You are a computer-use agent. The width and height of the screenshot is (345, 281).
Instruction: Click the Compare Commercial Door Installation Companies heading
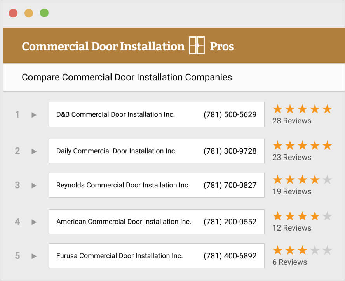click(x=127, y=77)
